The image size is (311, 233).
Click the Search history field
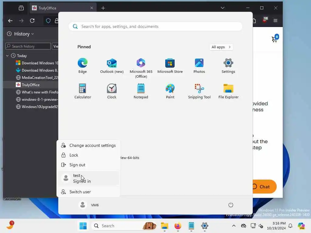pos(28,46)
